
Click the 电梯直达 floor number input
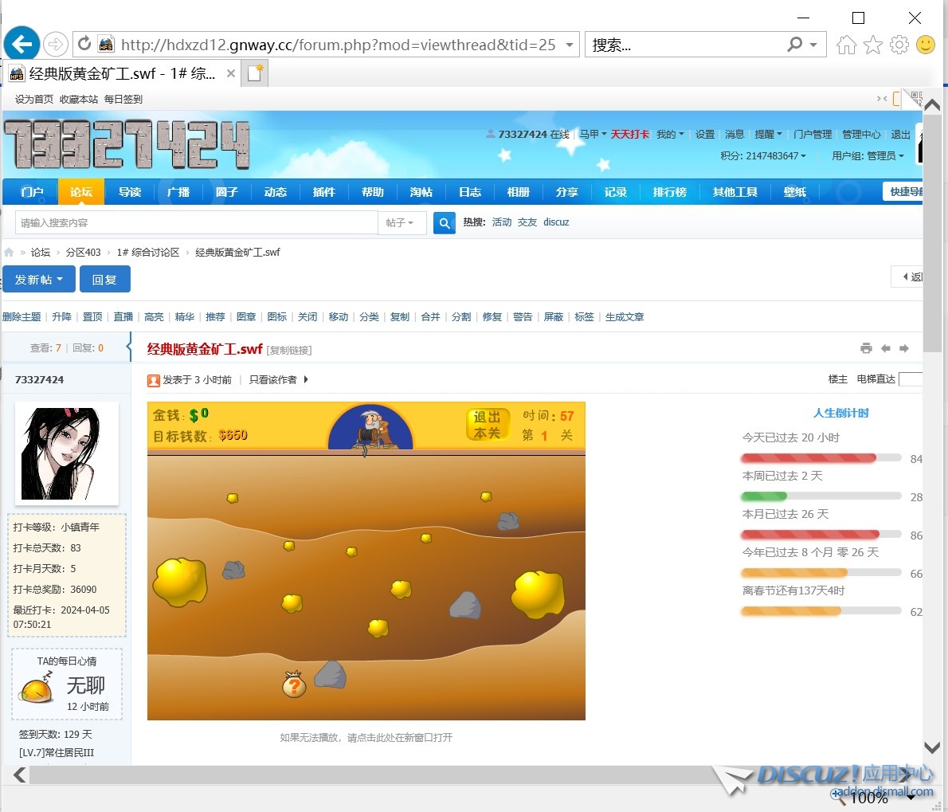click(x=911, y=379)
